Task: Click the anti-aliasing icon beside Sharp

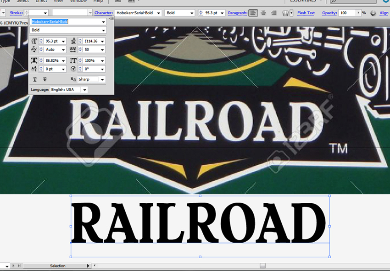Action: (73, 79)
